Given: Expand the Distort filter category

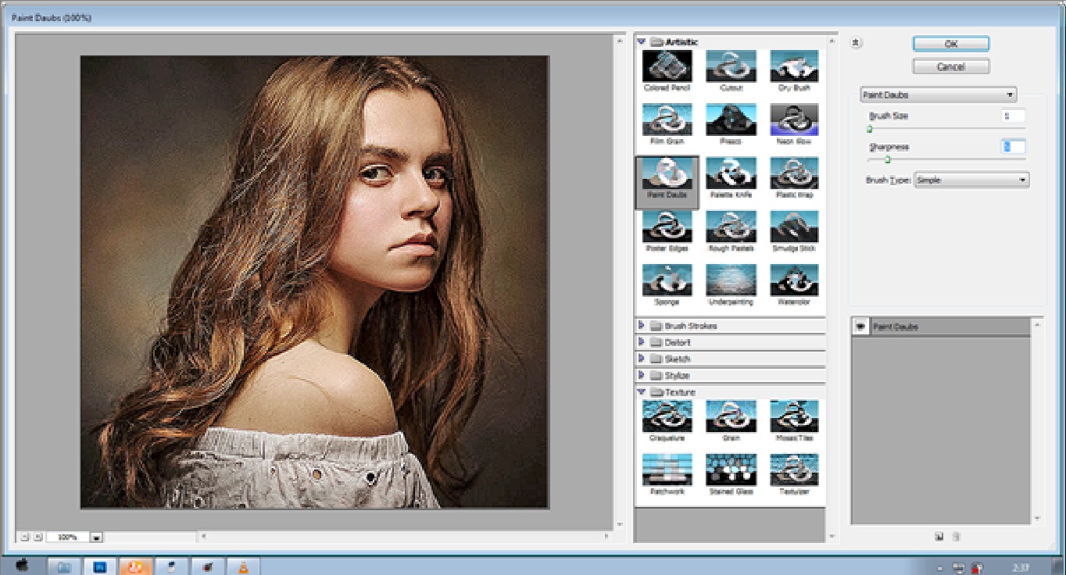Looking at the screenshot, I should [642, 342].
